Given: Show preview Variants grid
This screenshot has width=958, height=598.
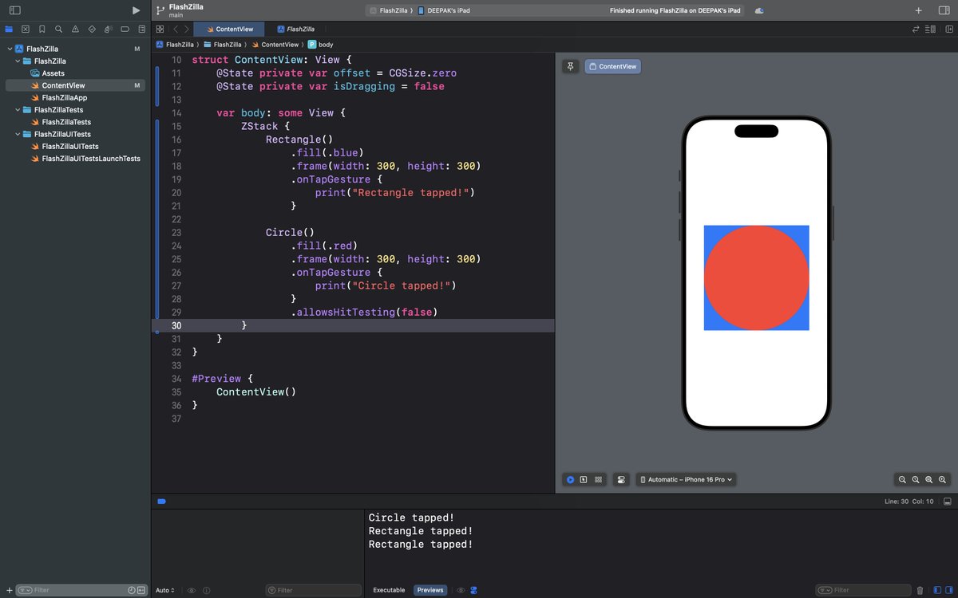Looking at the screenshot, I should (x=599, y=479).
